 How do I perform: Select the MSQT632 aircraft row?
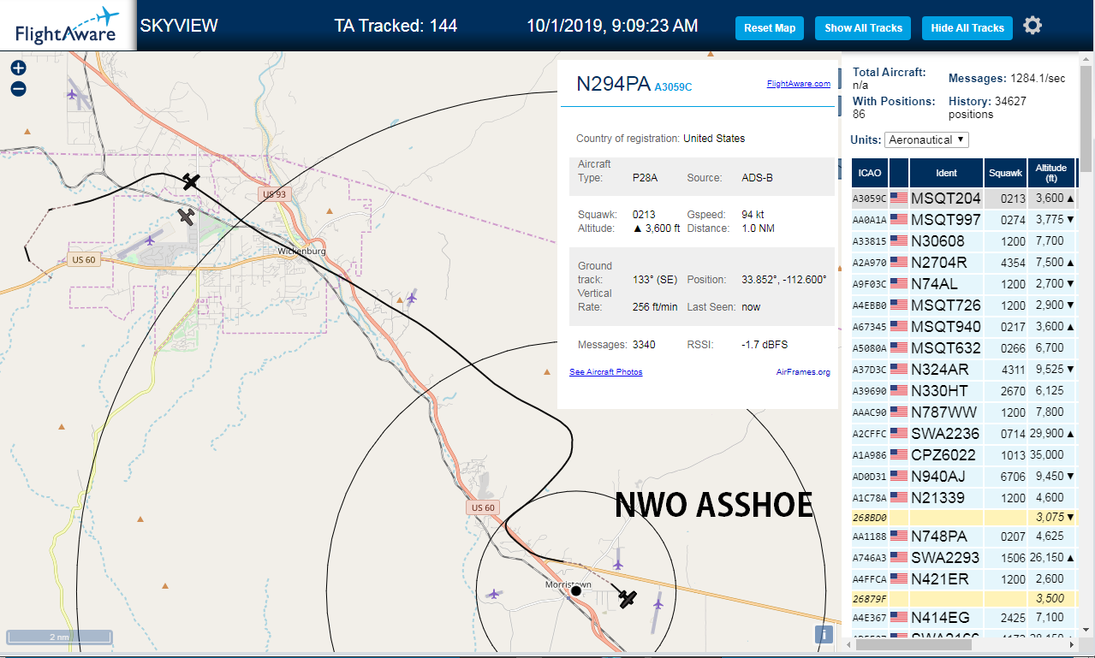point(963,348)
